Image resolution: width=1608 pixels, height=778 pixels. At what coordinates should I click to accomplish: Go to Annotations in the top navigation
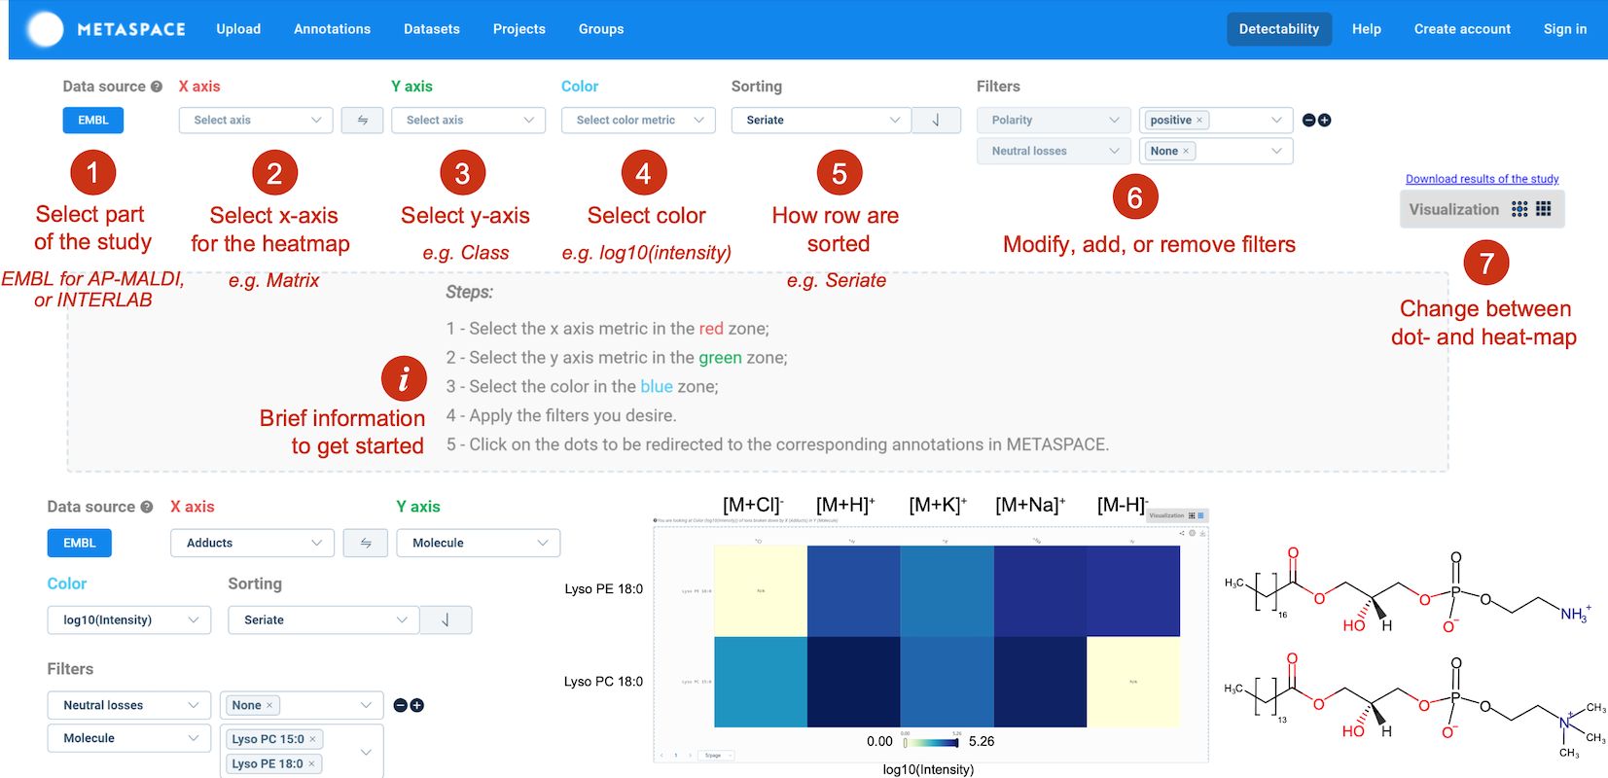click(x=332, y=29)
